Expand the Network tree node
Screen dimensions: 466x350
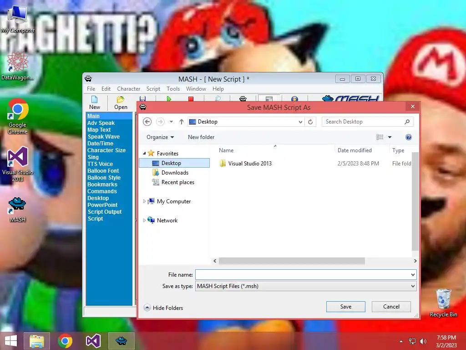(x=144, y=221)
